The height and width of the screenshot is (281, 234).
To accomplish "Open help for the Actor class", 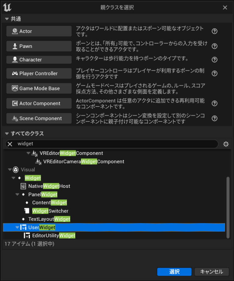I will coord(214,31).
